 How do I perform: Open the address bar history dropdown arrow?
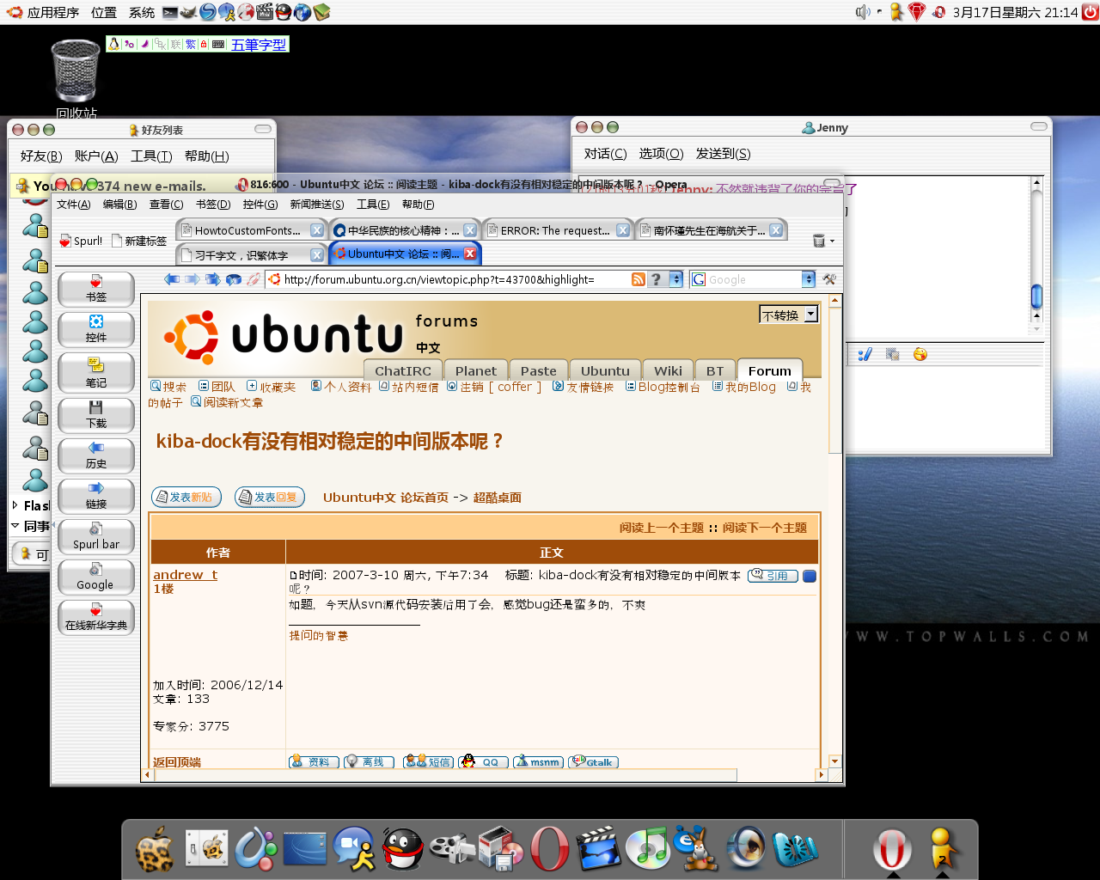675,279
